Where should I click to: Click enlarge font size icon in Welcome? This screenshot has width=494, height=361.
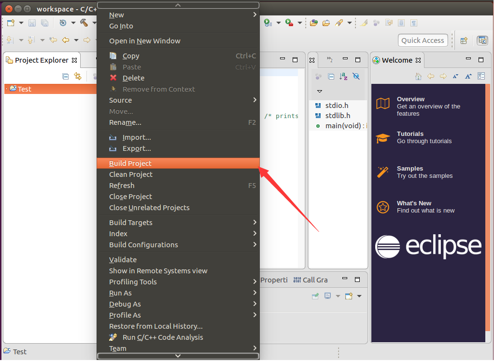tap(468, 77)
